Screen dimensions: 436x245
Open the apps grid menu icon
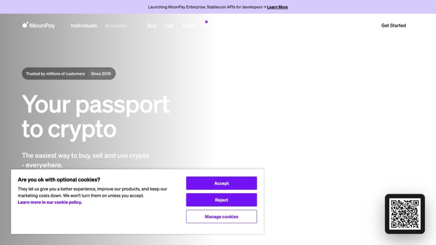(203, 26)
